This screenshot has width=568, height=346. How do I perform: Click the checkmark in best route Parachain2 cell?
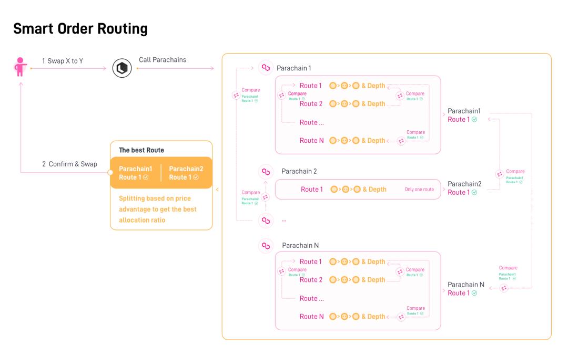[196, 177]
